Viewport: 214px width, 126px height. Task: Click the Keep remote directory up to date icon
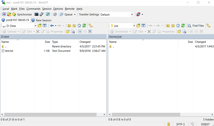coord(48,14)
